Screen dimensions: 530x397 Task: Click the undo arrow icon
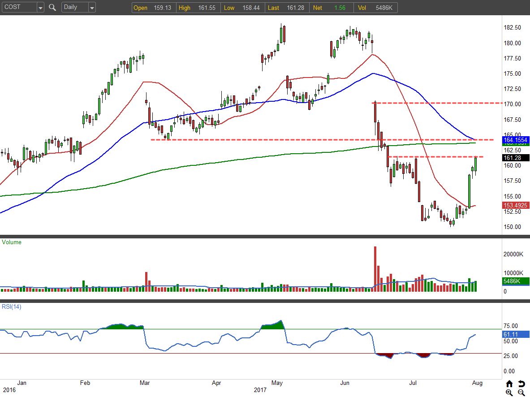coord(521,384)
